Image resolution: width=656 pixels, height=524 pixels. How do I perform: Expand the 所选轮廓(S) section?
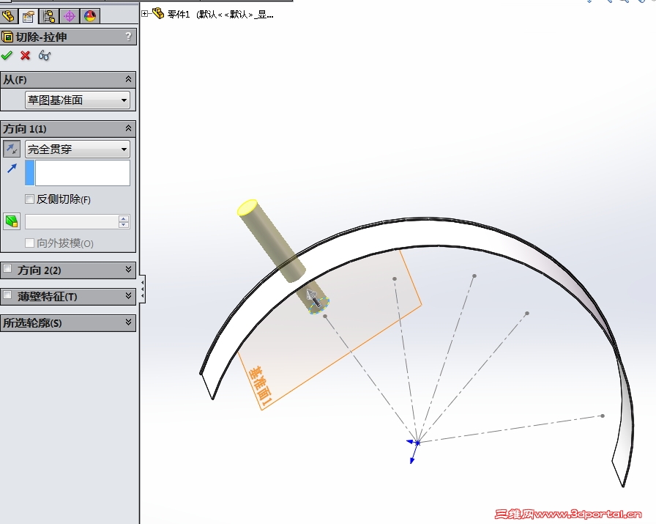[x=128, y=322]
